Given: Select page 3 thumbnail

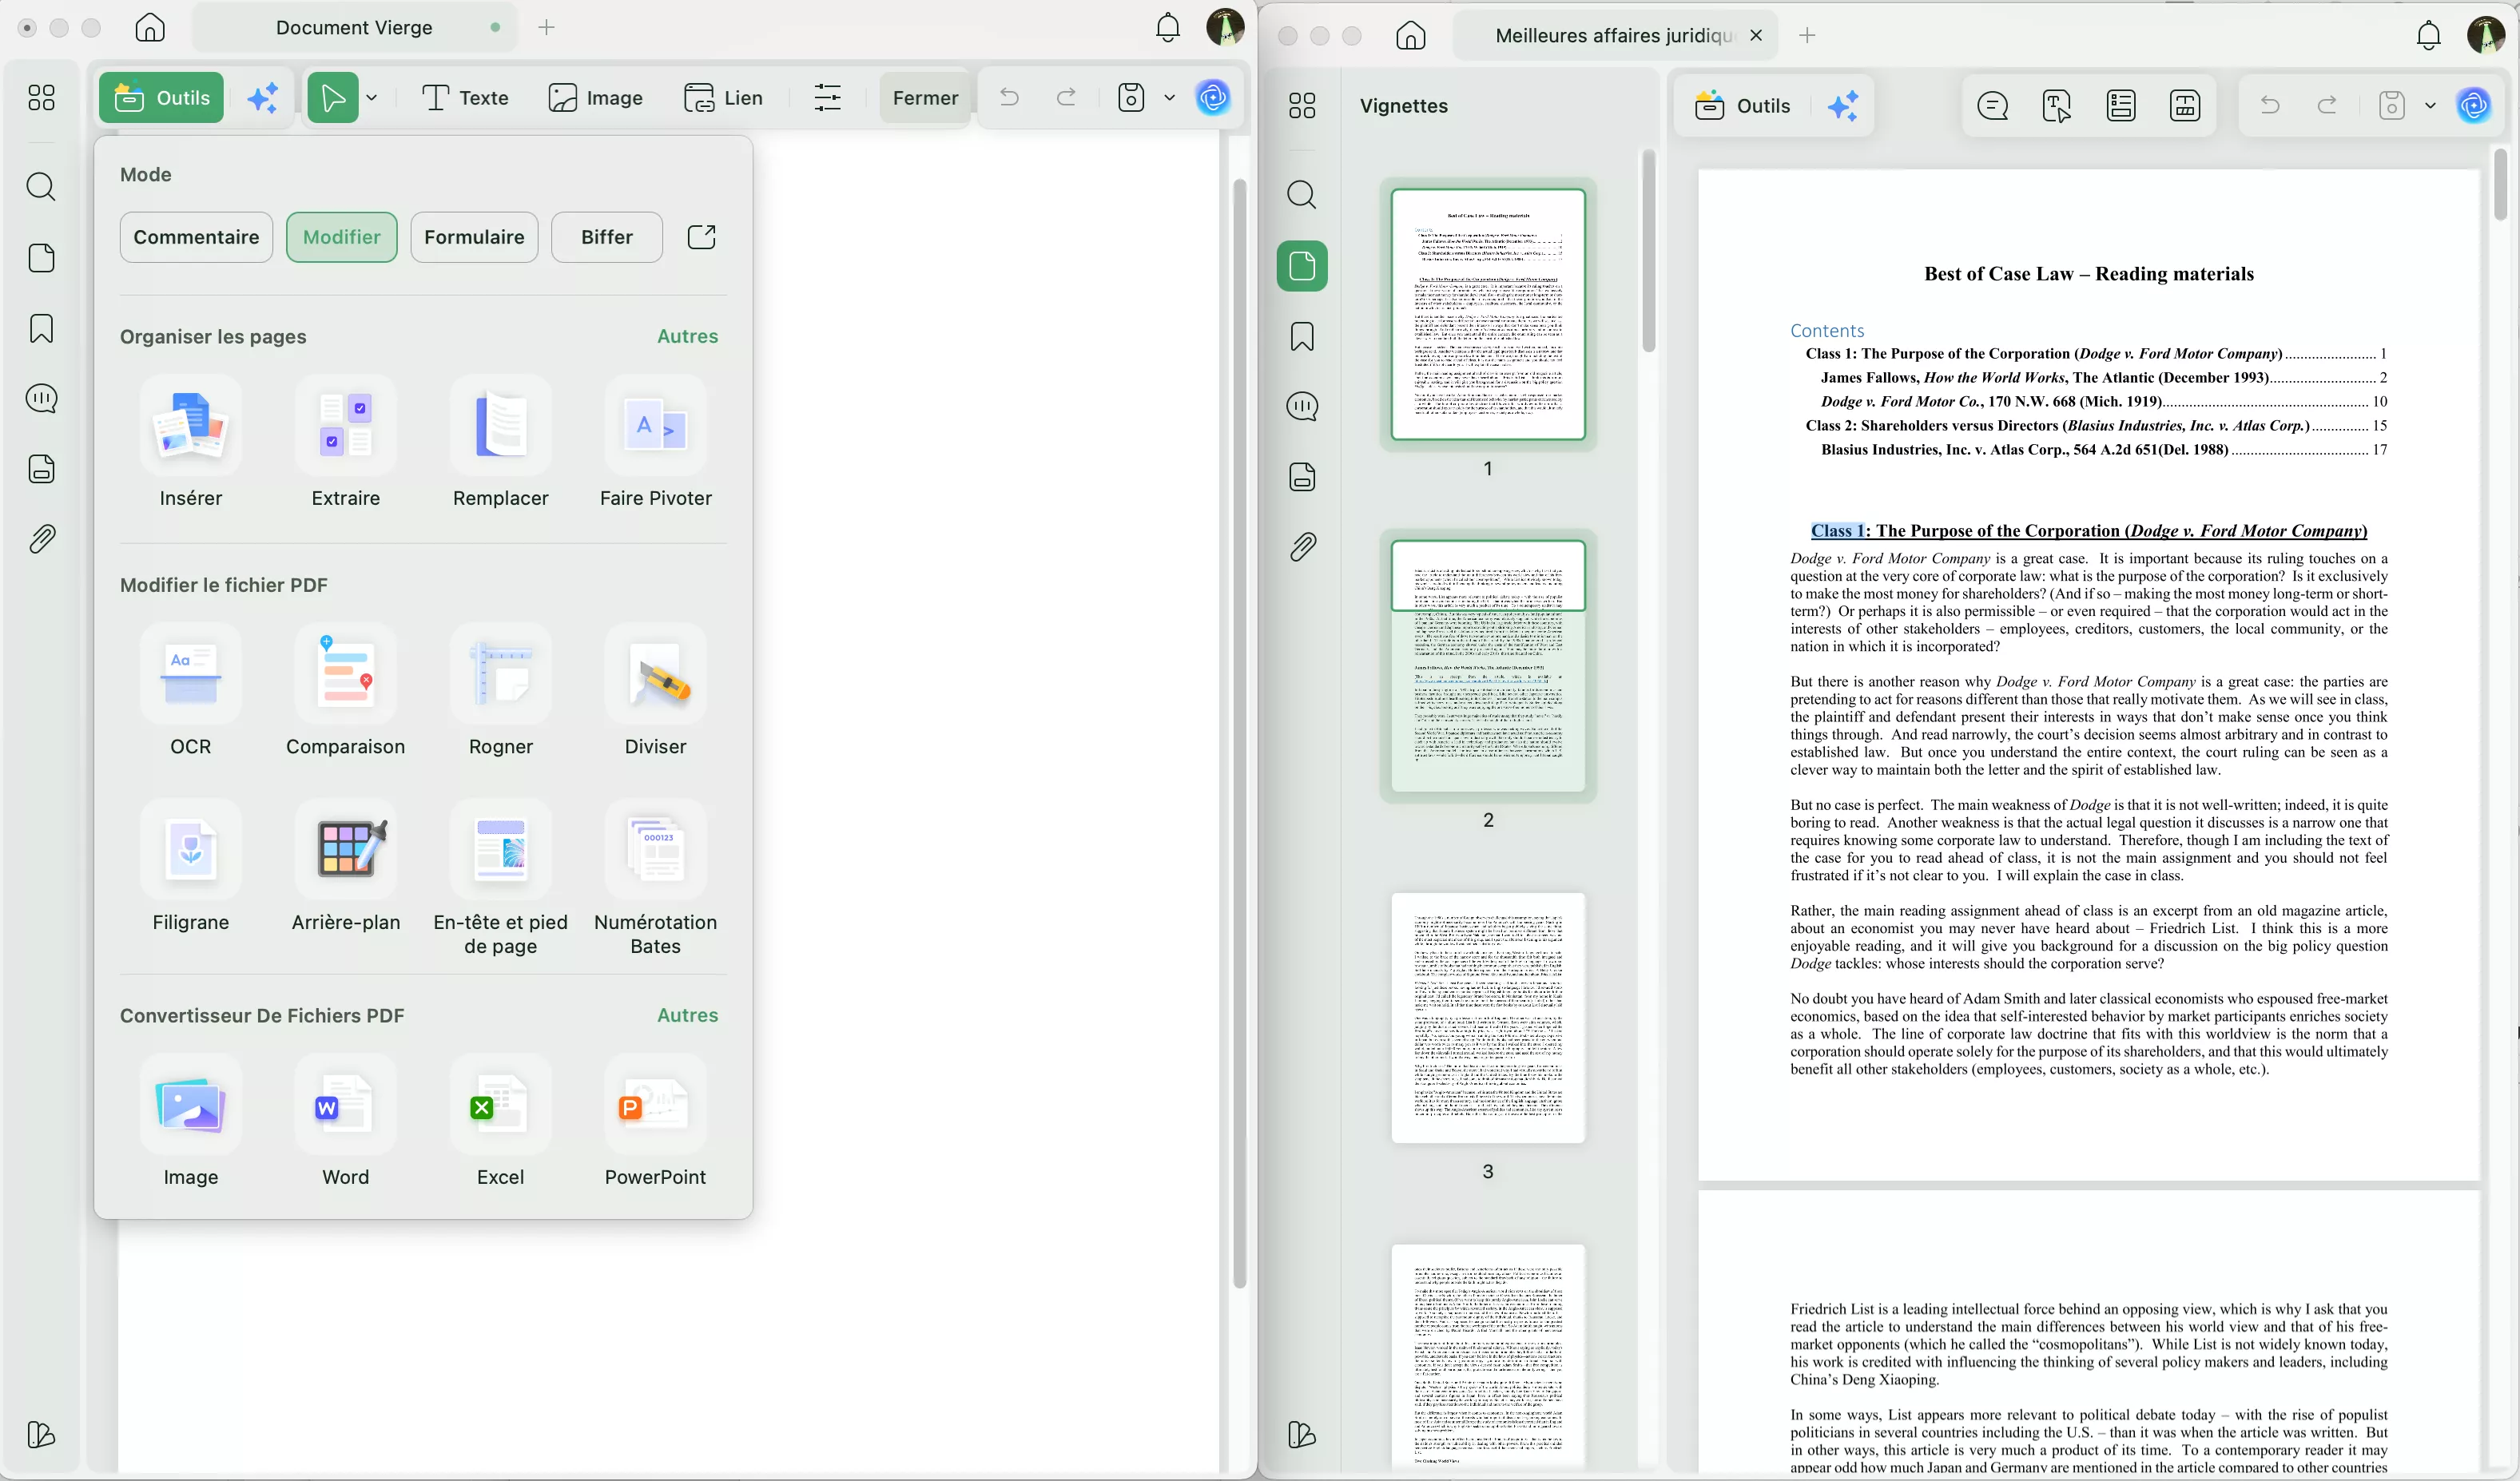Looking at the screenshot, I should click(x=1487, y=1018).
